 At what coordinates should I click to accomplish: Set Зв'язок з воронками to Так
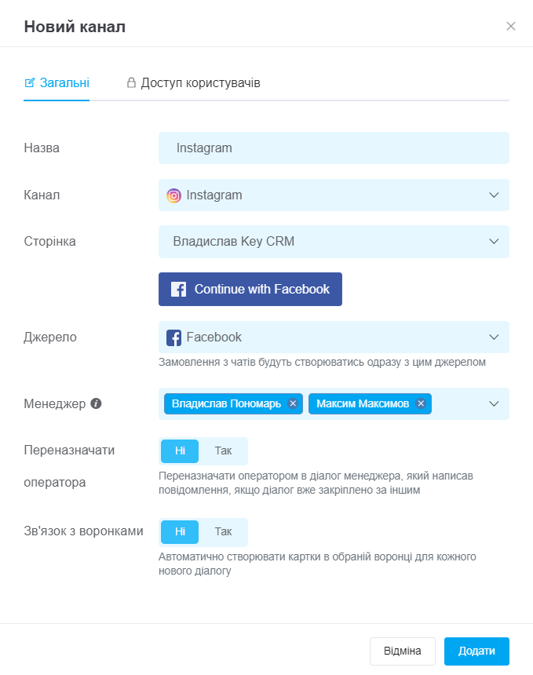223,531
